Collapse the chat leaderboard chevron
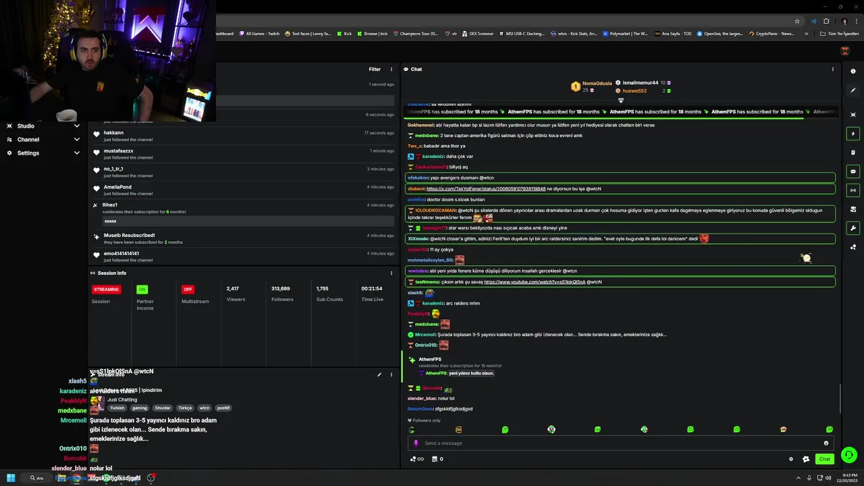The width and height of the screenshot is (864, 486). [621, 101]
